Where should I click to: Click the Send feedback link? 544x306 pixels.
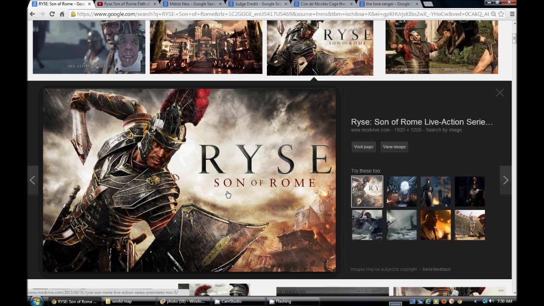coord(436,269)
